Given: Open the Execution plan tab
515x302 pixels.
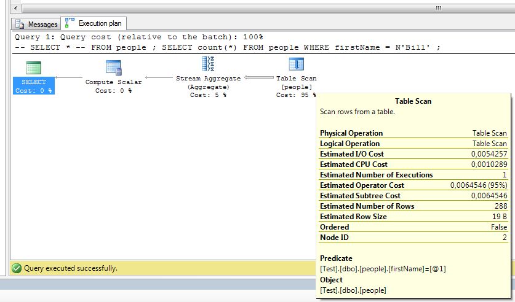Looking at the screenshot, I should pos(94,23).
